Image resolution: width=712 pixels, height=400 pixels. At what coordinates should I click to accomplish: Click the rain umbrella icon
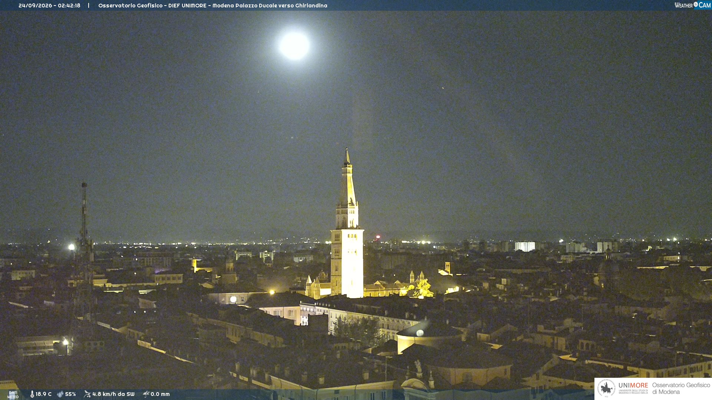(x=146, y=394)
